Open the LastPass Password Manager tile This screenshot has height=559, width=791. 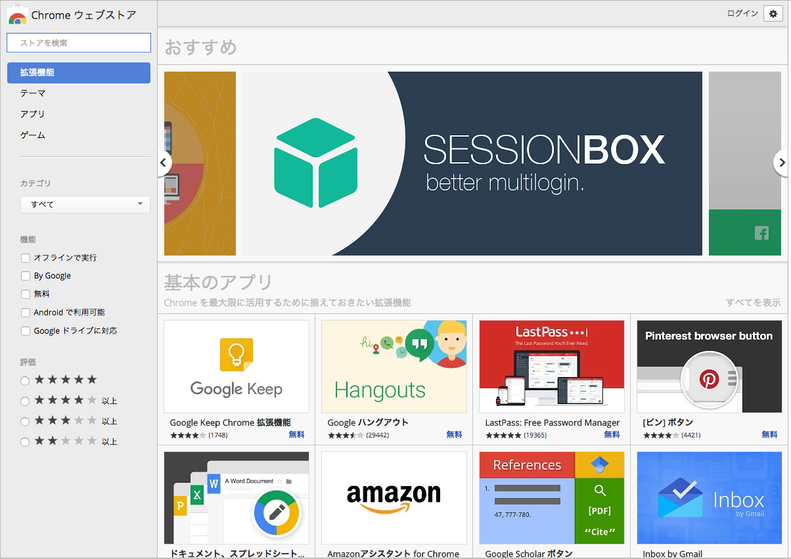pyautogui.click(x=552, y=380)
